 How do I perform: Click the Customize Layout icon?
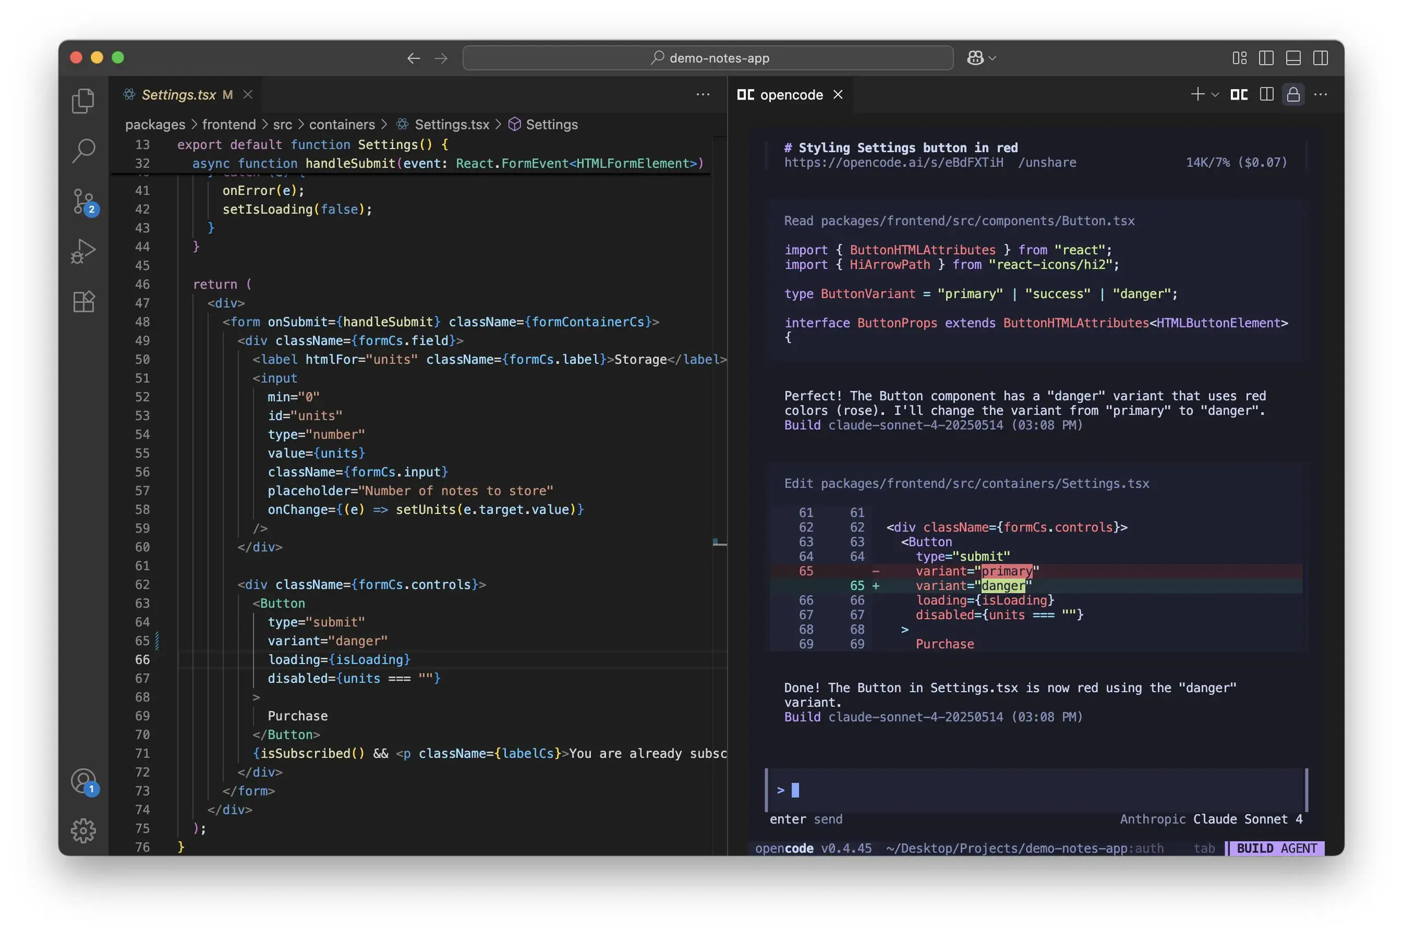(1239, 57)
